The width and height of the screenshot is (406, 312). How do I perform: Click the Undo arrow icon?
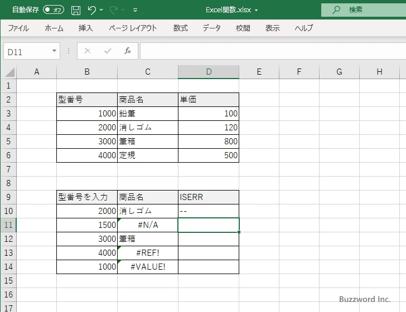point(91,10)
